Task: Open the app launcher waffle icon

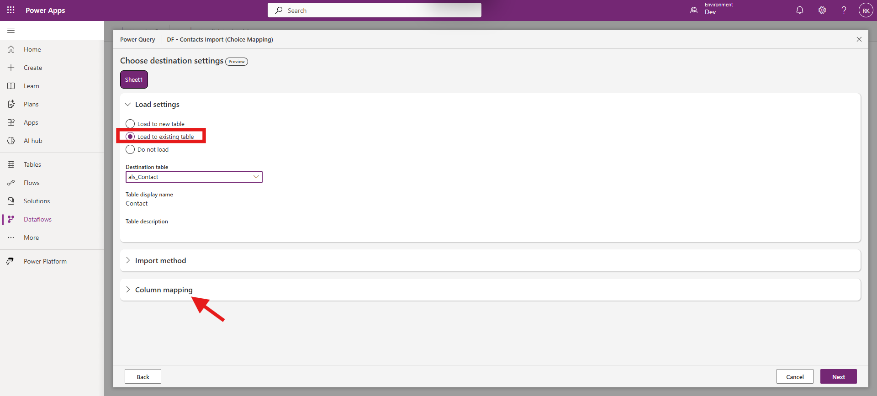Action: click(x=11, y=10)
